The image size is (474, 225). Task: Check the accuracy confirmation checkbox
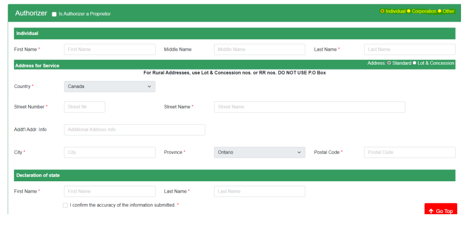pyautogui.click(x=65, y=206)
